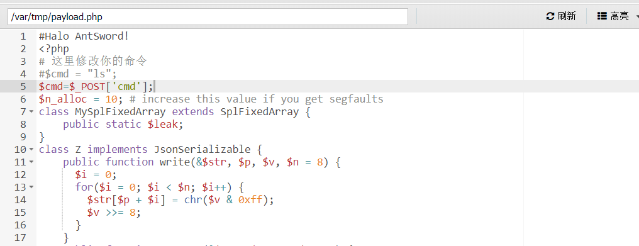Click the comment '# 这里修改你的命令'
639x246 pixels.
tap(93, 62)
